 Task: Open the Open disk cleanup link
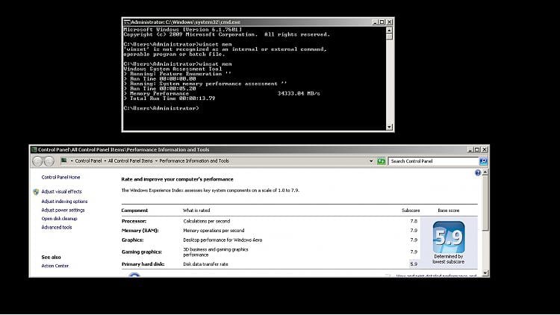(59, 219)
